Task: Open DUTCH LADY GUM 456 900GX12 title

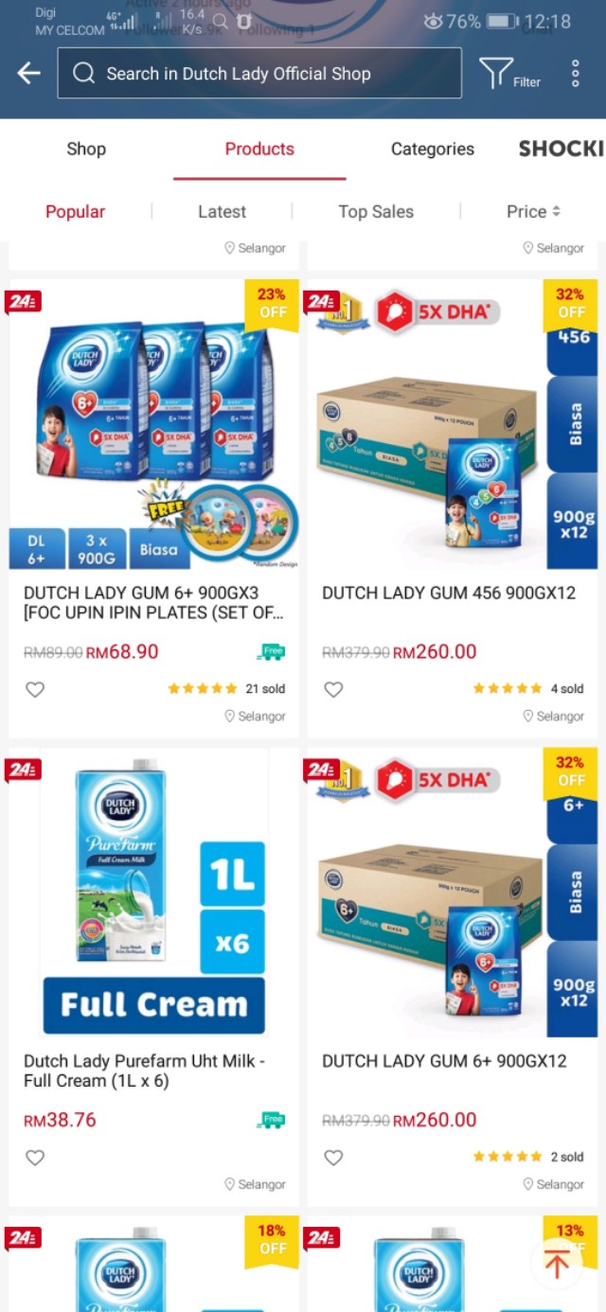Action: click(449, 593)
